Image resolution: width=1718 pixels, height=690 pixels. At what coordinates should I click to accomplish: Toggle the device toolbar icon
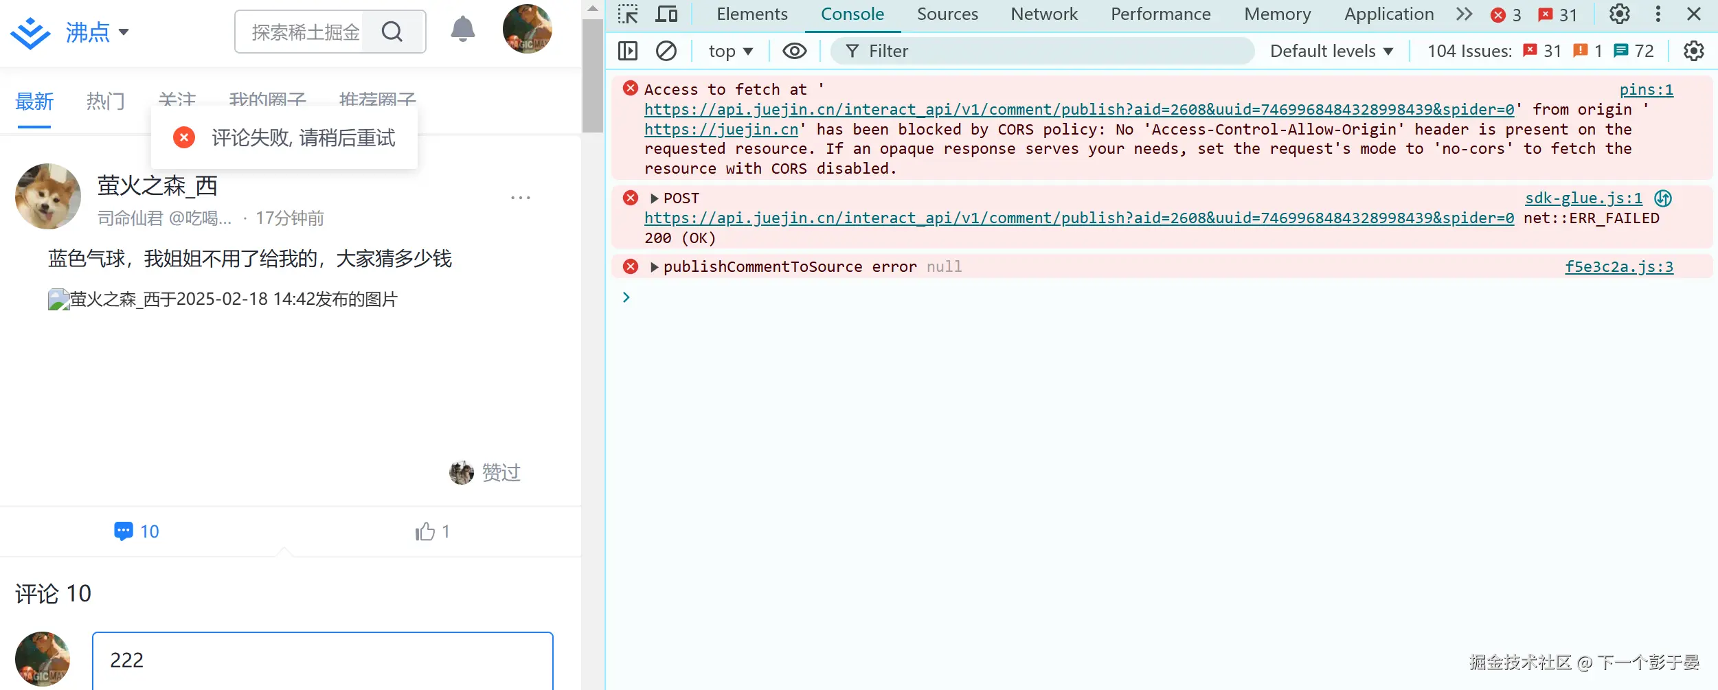[666, 14]
